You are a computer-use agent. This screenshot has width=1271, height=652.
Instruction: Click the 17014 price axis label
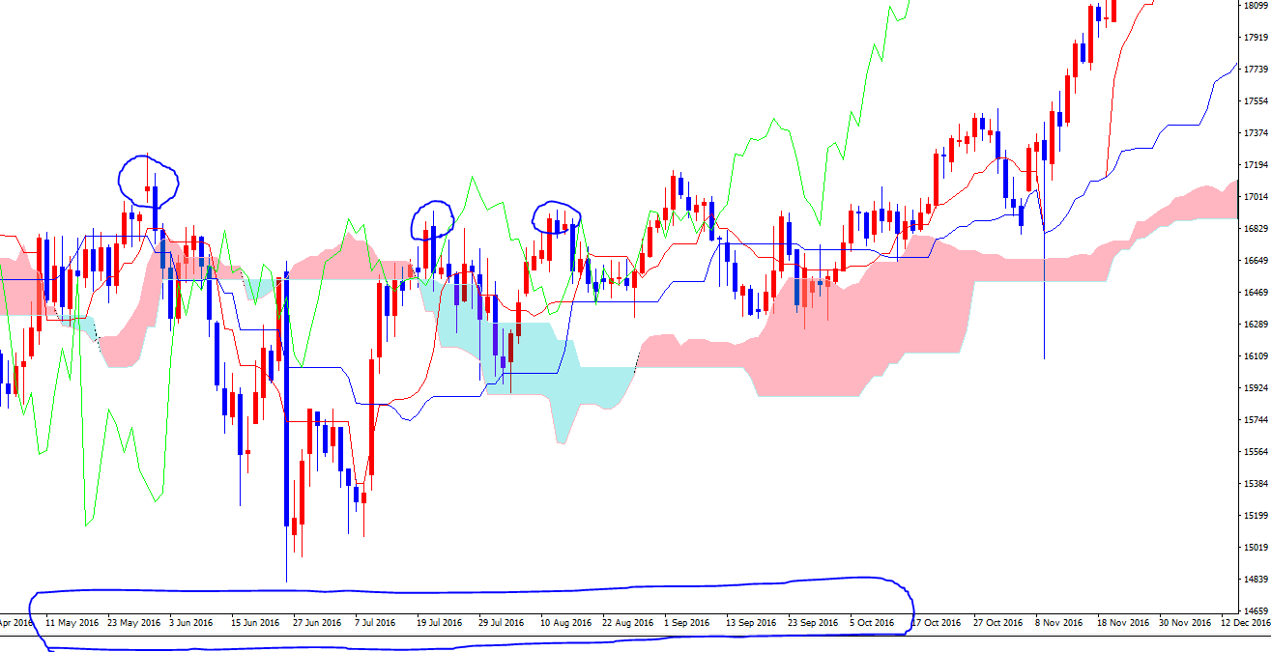(x=1255, y=197)
